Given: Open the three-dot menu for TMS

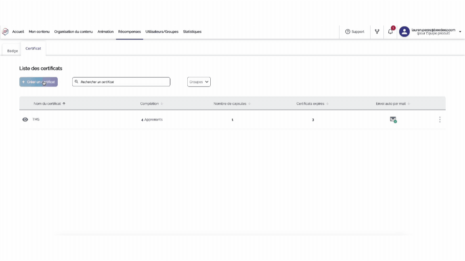Looking at the screenshot, I should [440, 120].
